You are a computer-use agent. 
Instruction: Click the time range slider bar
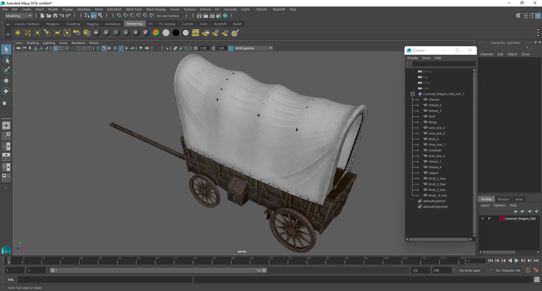(x=158, y=270)
